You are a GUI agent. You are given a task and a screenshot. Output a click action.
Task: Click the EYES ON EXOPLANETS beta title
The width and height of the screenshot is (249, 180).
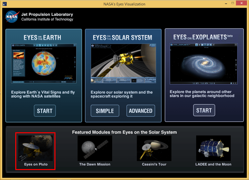click(203, 37)
